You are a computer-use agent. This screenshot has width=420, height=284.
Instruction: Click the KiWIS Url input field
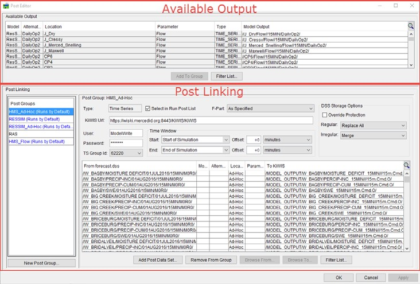point(211,120)
